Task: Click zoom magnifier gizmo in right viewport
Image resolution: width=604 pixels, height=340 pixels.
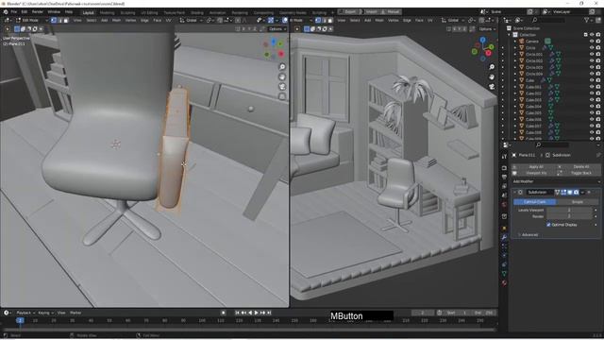Action: click(492, 67)
